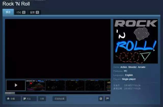The width and height of the screenshot is (163, 107).
Task: Click the Arcade genre link
Action: point(142,67)
